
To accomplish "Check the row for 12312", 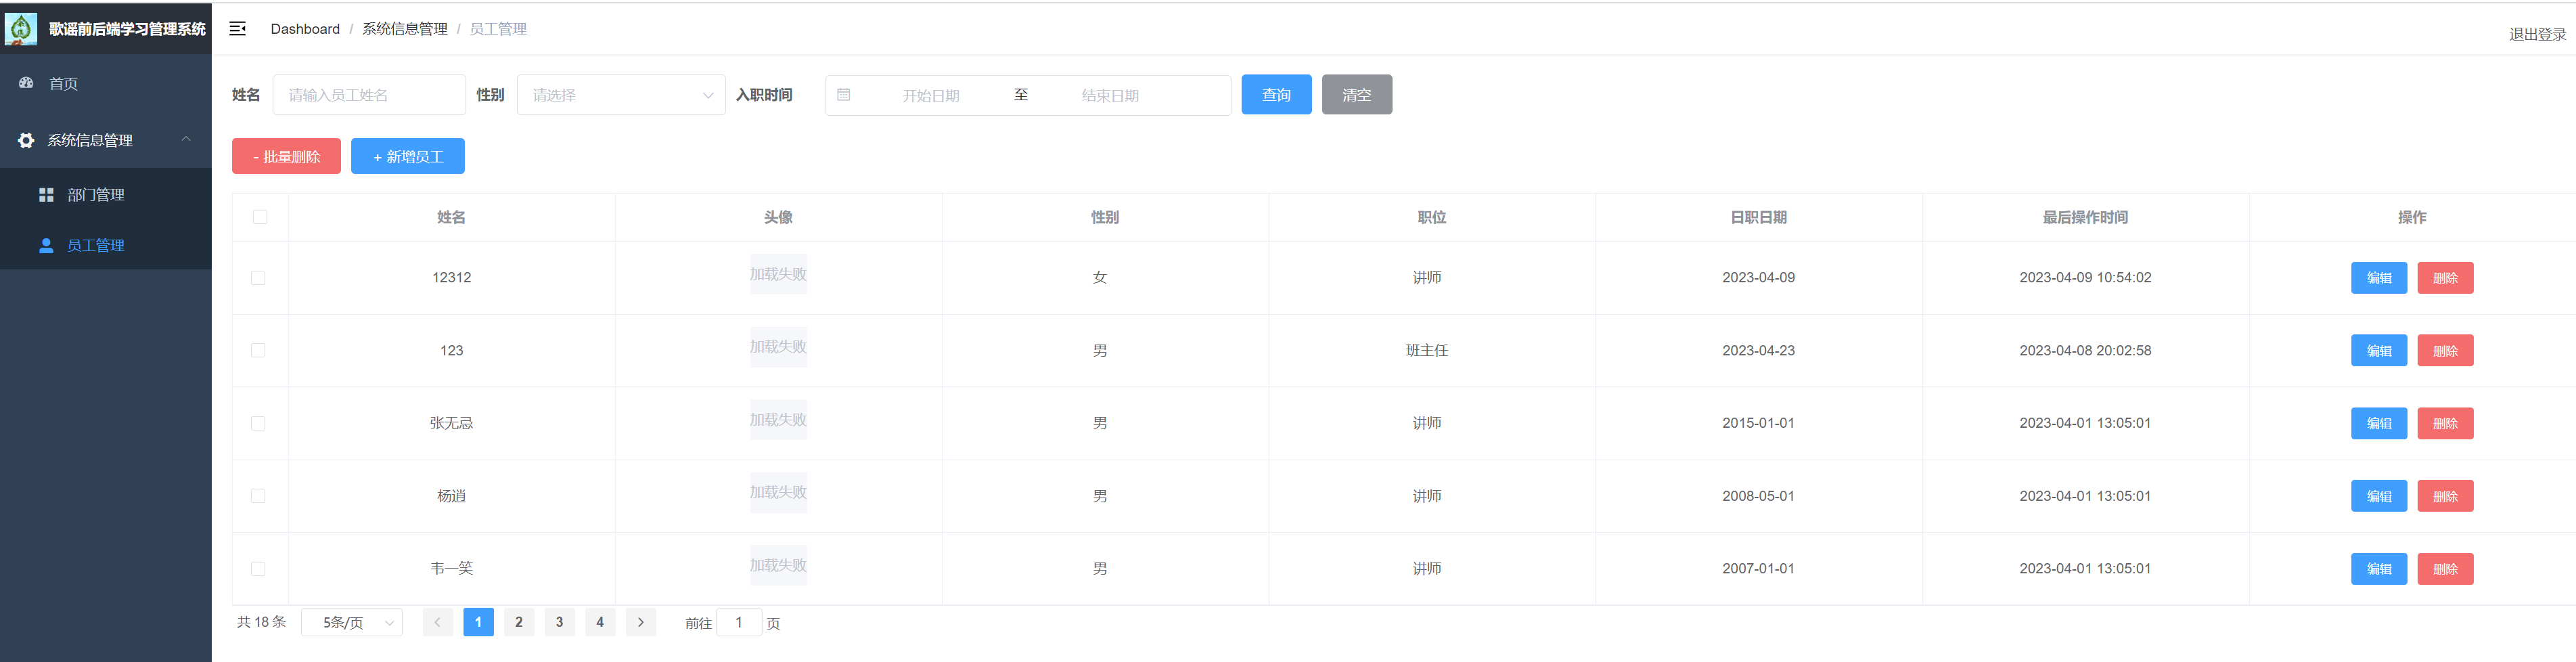I will 258,278.
